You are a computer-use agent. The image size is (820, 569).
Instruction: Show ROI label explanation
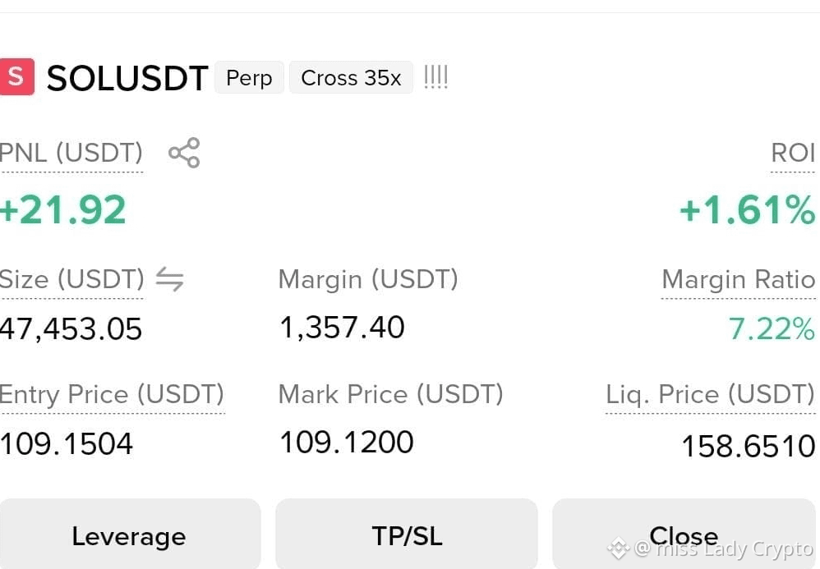793,153
